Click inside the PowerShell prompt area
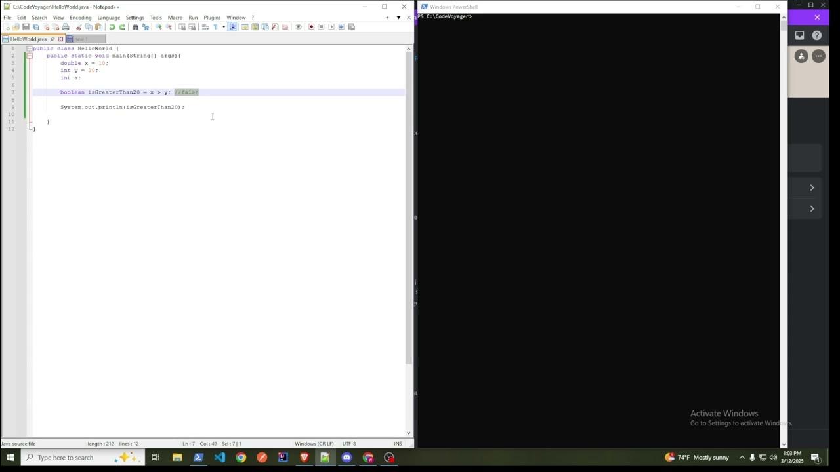The image size is (840, 472). 598,229
